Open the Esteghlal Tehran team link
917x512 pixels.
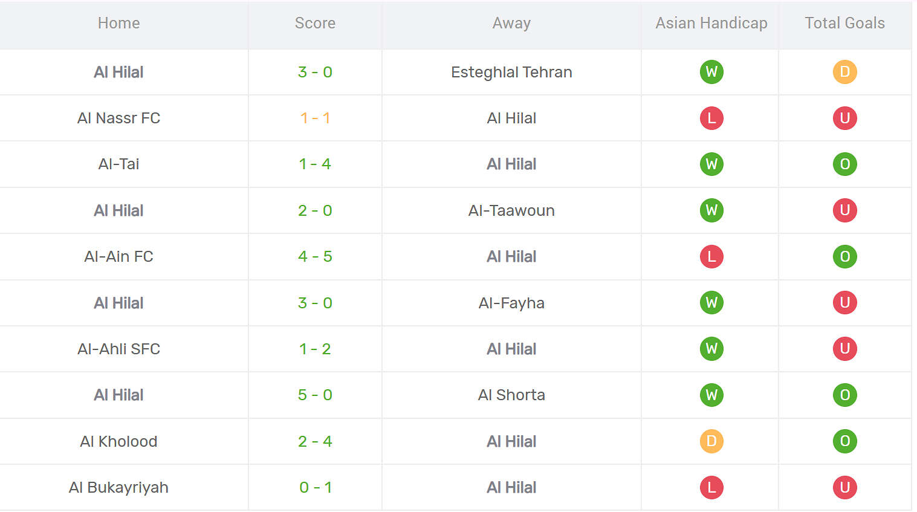click(x=511, y=72)
